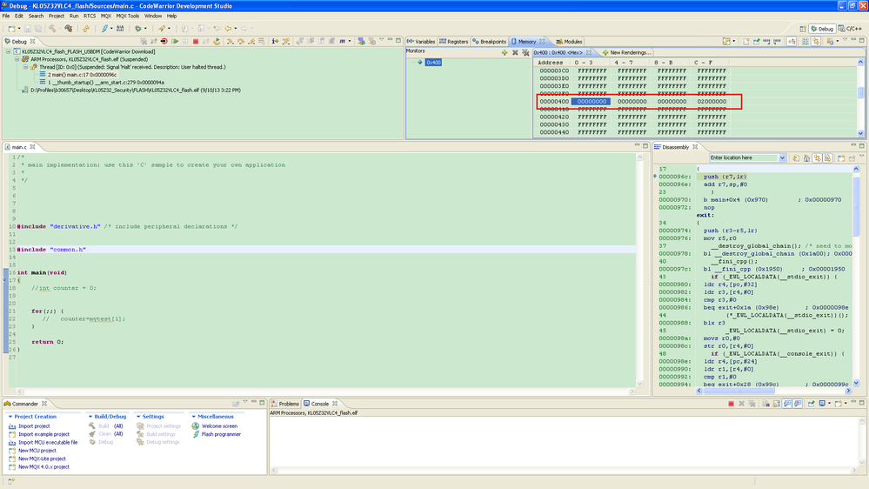Toggle Scroll Lock in the Console
The width and height of the screenshot is (869, 489).
pyautogui.click(x=777, y=404)
